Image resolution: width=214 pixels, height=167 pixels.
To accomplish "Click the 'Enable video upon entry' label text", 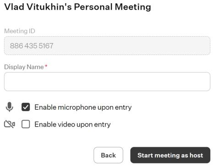I will click(x=72, y=124).
